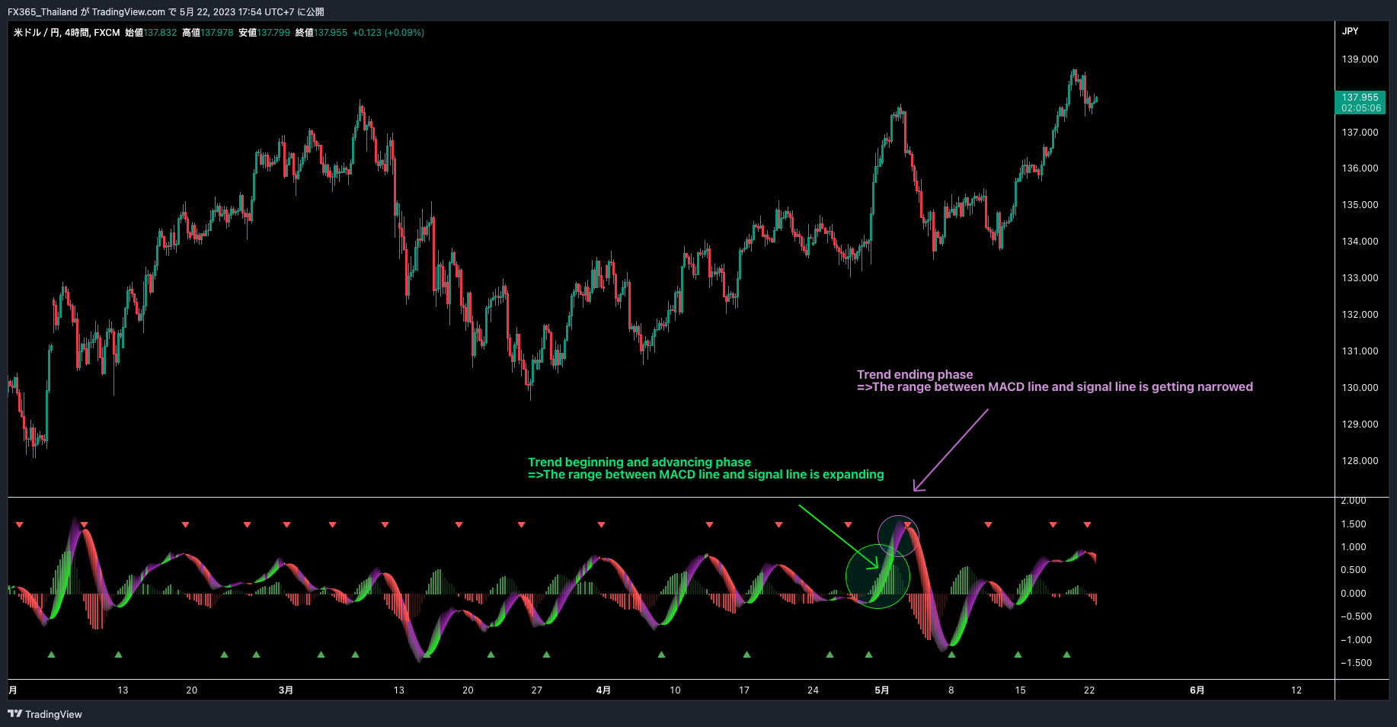
Task: Click the positive 0.500 indicator scale label
Action: pos(1354,570)
